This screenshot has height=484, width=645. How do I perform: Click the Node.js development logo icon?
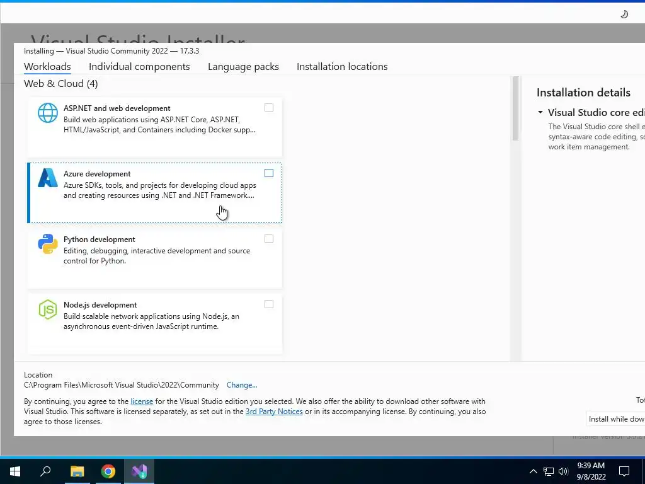point(48,309)
